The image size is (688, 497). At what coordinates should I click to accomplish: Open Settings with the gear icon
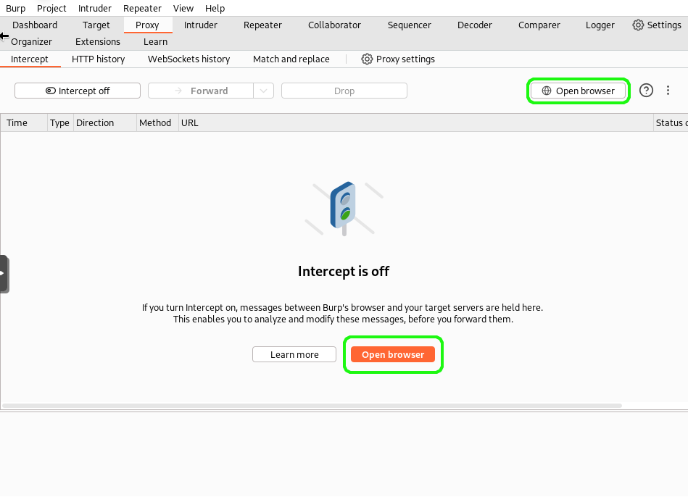click(638, 25)
